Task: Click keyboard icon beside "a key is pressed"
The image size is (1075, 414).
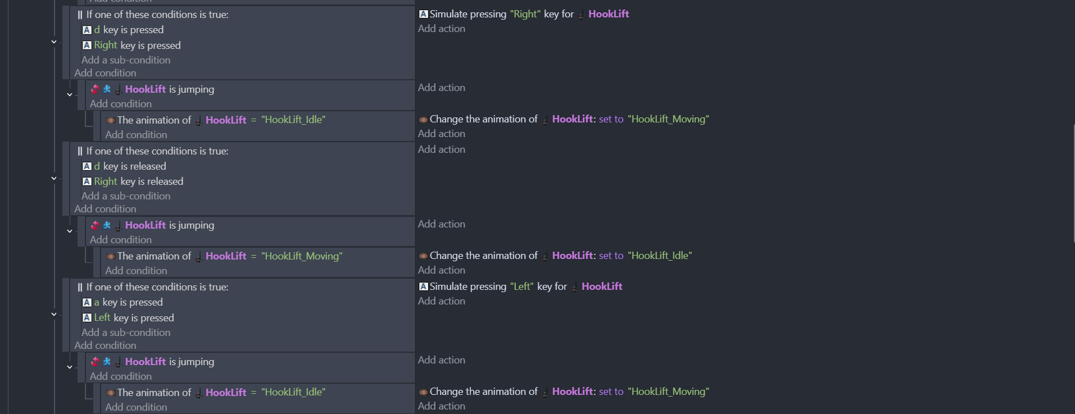Action: point(87,302)
